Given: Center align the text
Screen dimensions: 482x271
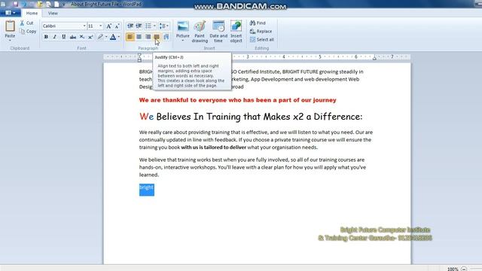Looking at the screenshot, I should [x=139, y=37].
